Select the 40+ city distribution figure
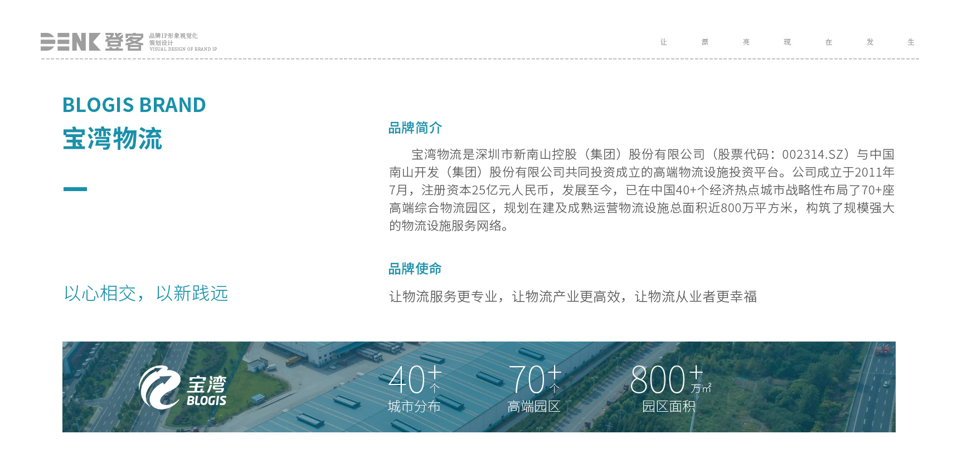The image size is (957, 468). [x=415, y=381]
